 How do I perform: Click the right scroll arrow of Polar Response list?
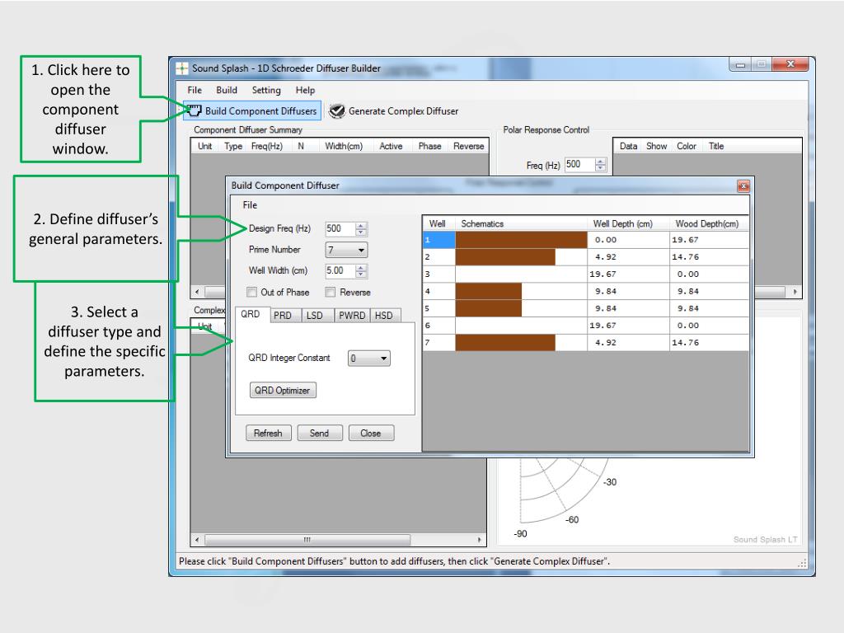pyautogui.click(x=795, y=292)
